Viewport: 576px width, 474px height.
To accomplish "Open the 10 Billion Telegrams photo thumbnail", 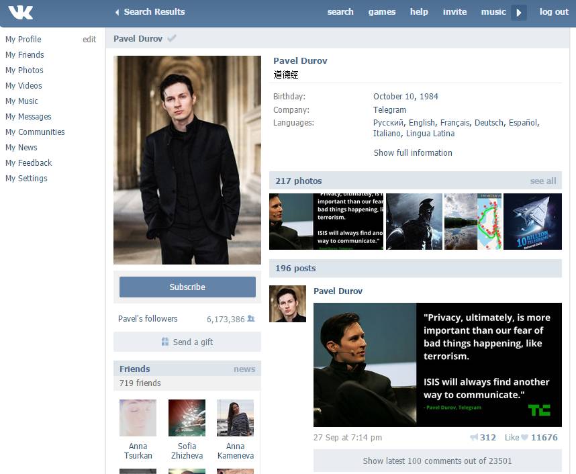I will tap(532, 222).
